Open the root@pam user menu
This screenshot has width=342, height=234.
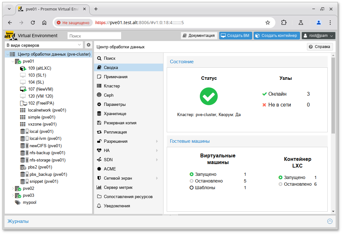pos(318,36)
